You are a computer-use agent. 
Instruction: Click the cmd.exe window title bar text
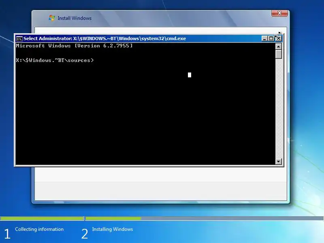coord(104,38)
